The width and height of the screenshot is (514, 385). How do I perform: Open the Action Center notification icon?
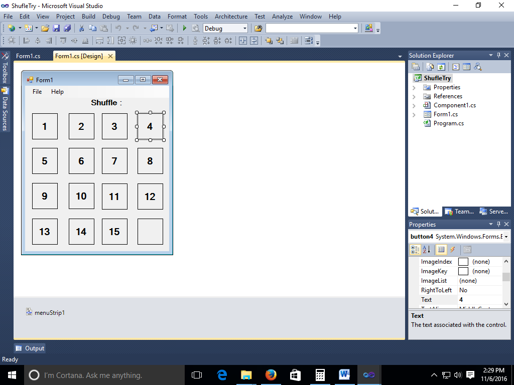pyautogui.click(x=470, y=375)
